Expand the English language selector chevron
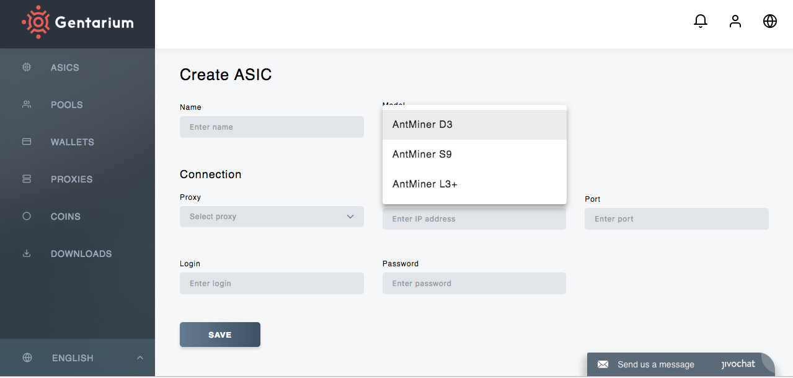This screenshot has width=793, height=378. pos(140,358)
